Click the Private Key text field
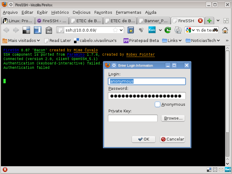 (133, 118)
